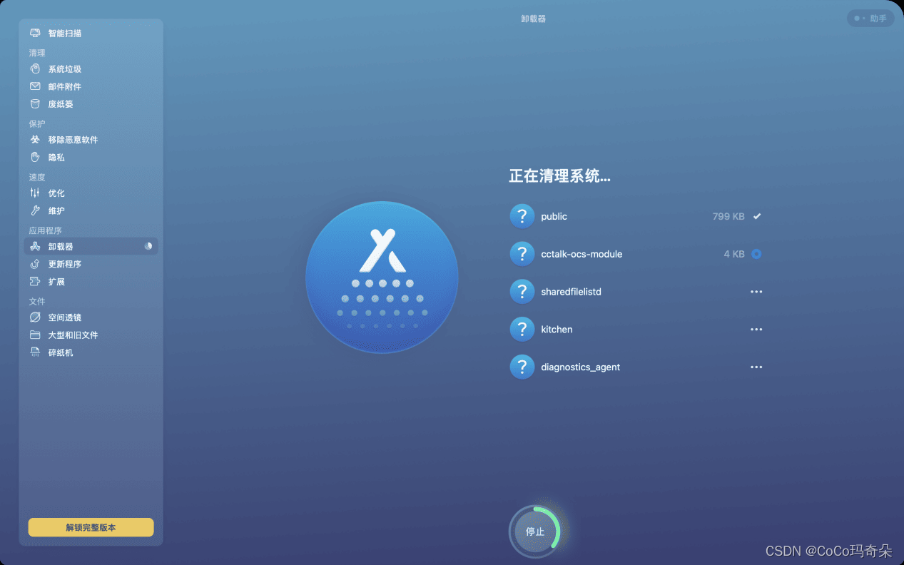Go to 邮件附件 mail attachments
The image size is (904, 565).
point(91,86)
